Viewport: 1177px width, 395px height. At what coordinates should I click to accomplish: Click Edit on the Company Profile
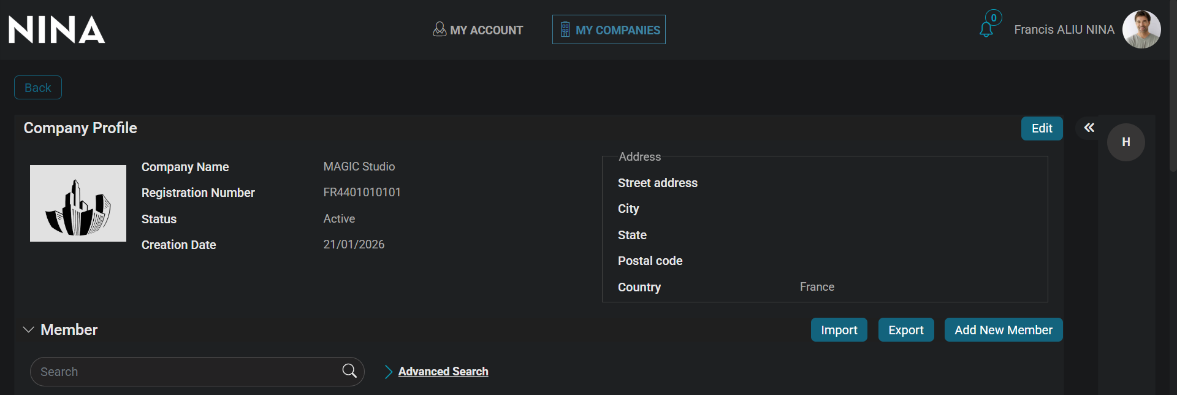[1042, 128]
